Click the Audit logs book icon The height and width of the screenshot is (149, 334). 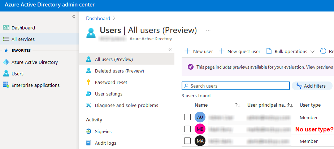88,143
